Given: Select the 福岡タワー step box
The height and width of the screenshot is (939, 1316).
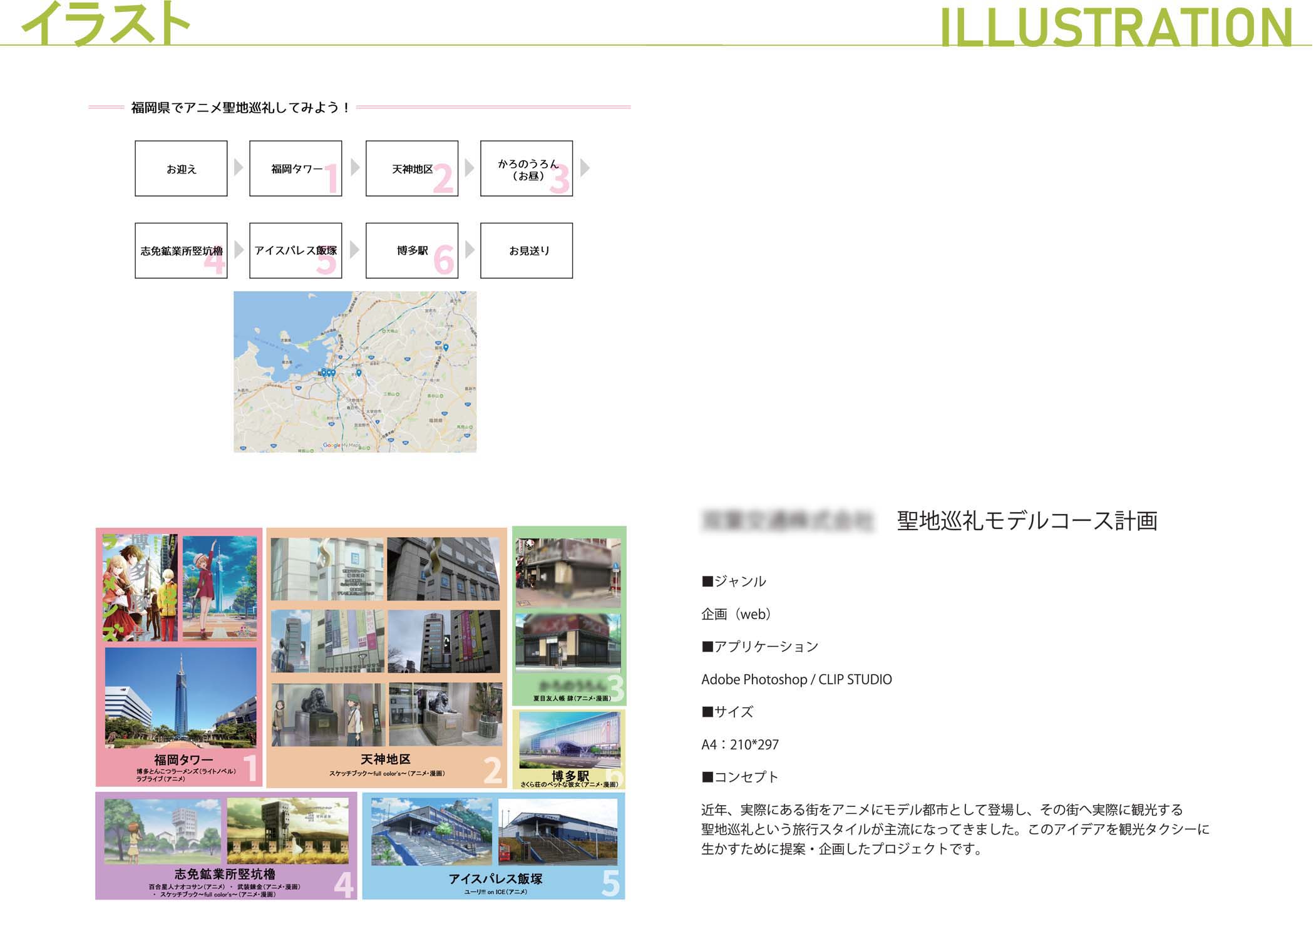Looking at the screenshot, I should pos(296,168).
